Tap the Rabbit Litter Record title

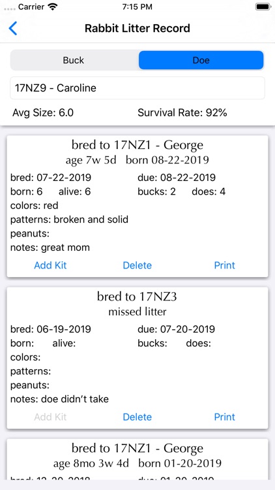[137, 29]
